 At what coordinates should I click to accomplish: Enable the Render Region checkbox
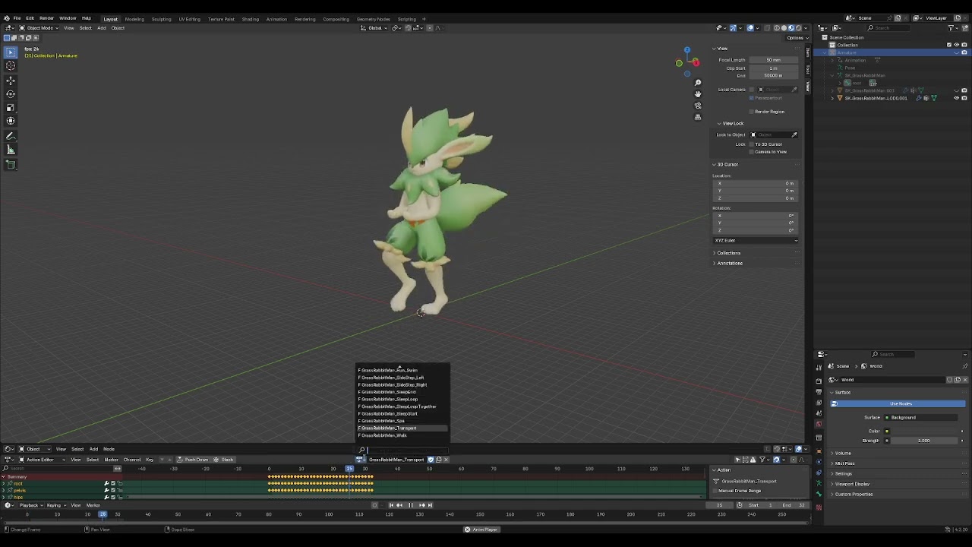[752, 112]
